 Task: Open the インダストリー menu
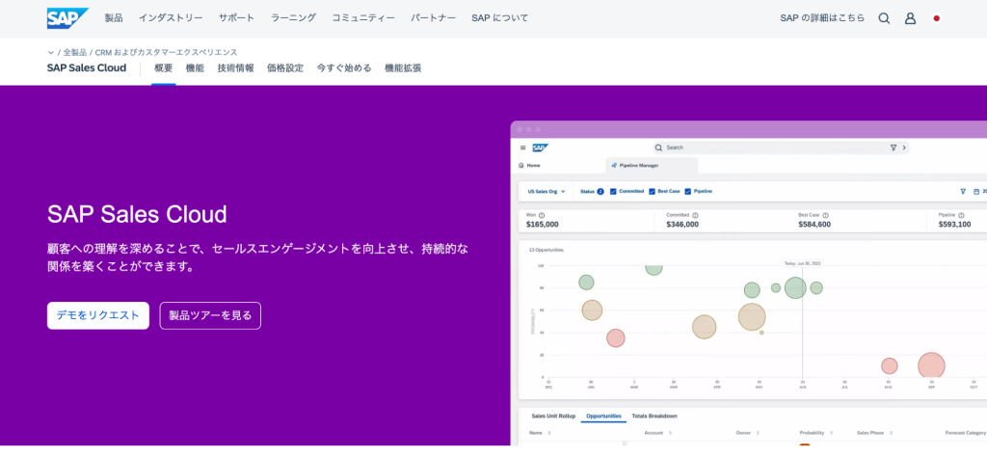[x=172, y=18]
